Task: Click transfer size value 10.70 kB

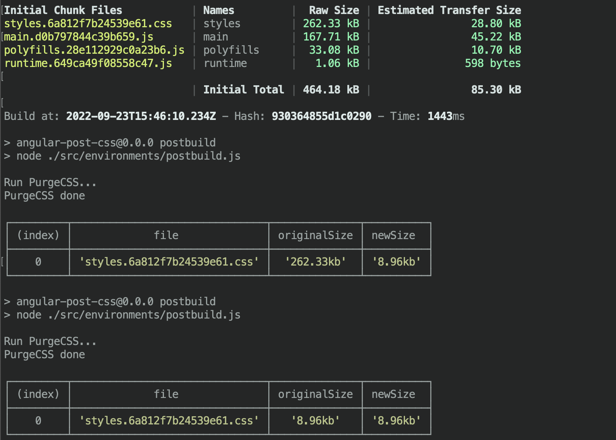Action: tap(496, 50)
